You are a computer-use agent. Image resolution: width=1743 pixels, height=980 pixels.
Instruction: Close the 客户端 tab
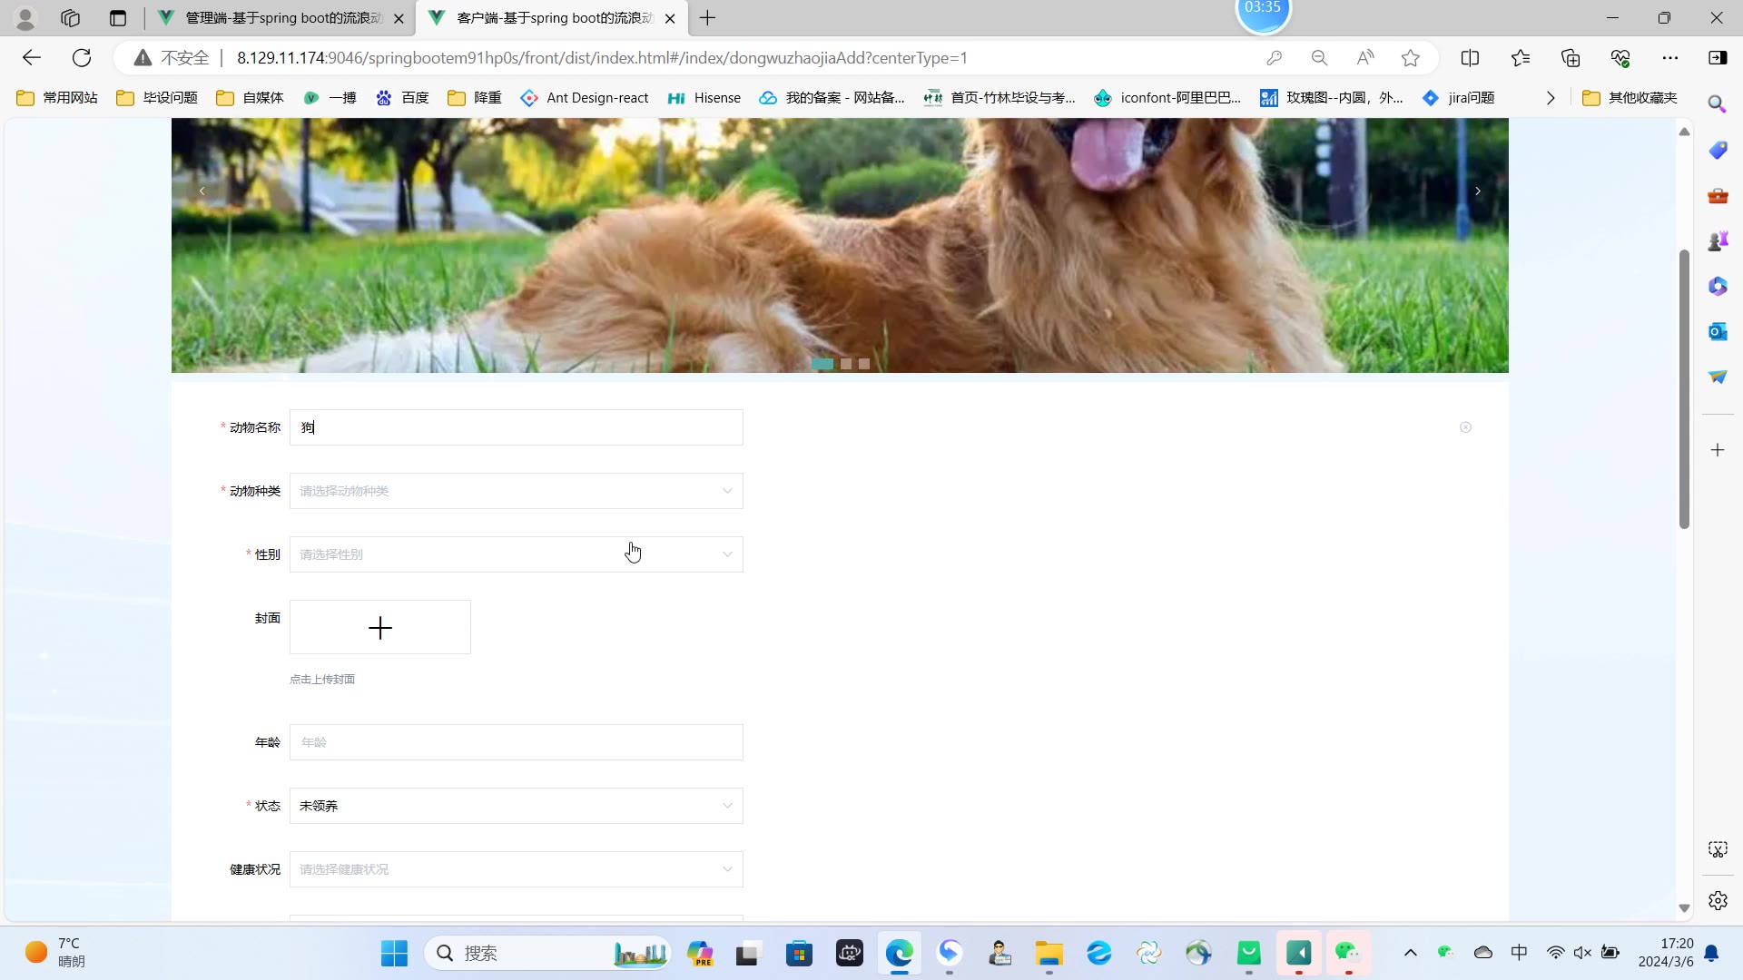pyautogui.click(x=670, y=18)
